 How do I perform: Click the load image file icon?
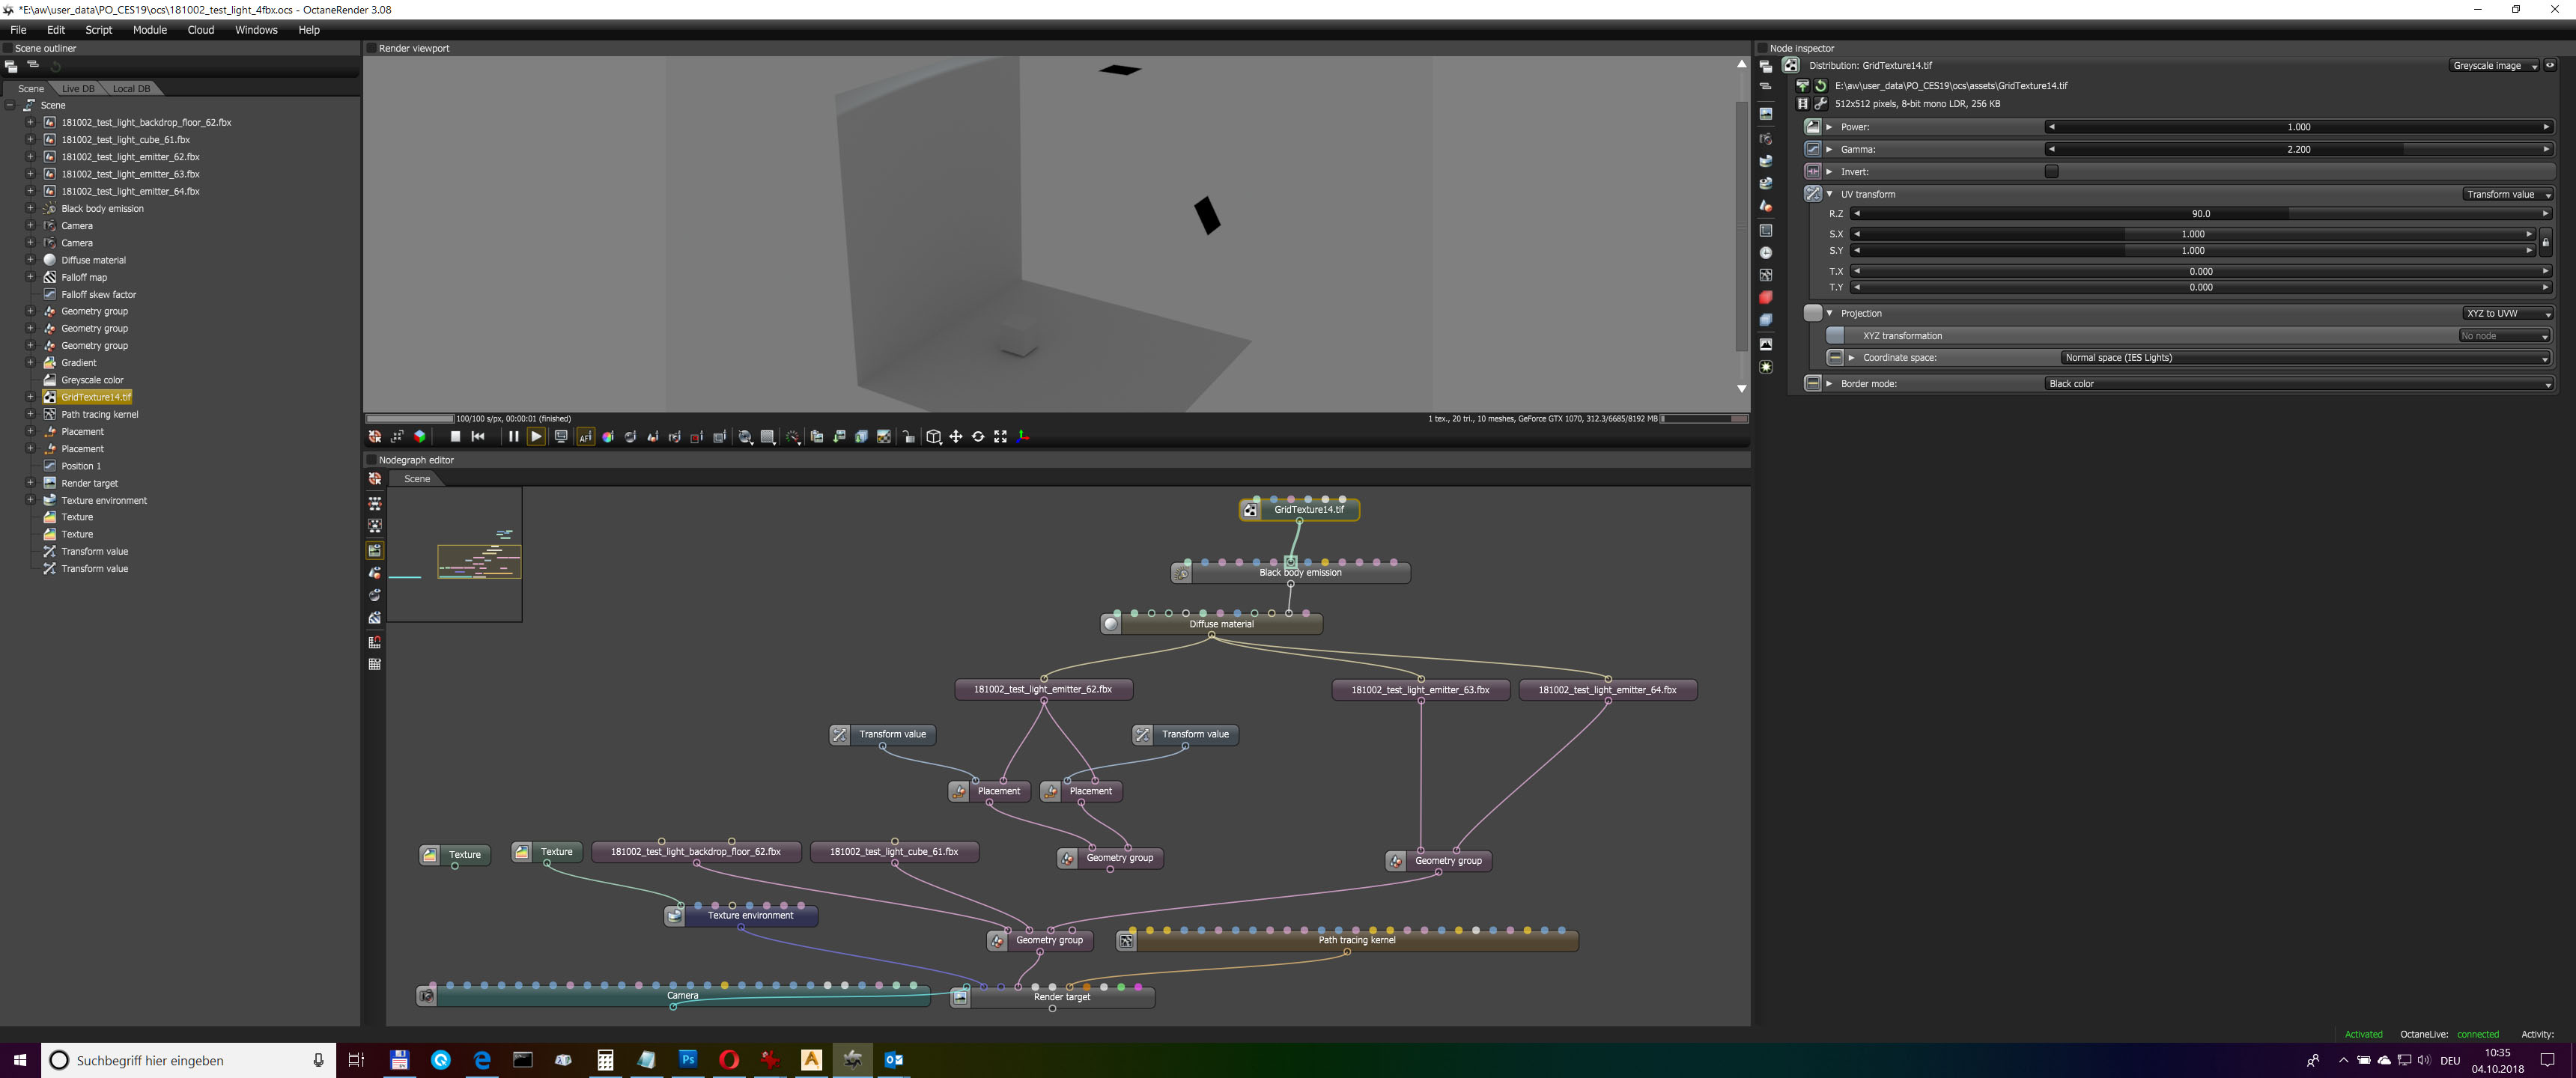pyautogui.click(x=1803, y=86)
